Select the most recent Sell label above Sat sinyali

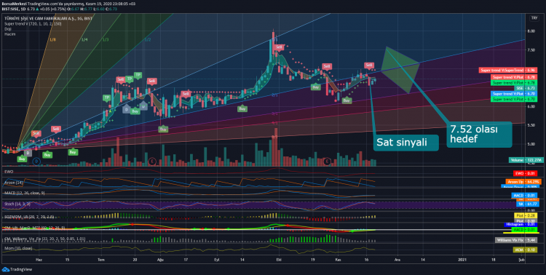(369, 65)
